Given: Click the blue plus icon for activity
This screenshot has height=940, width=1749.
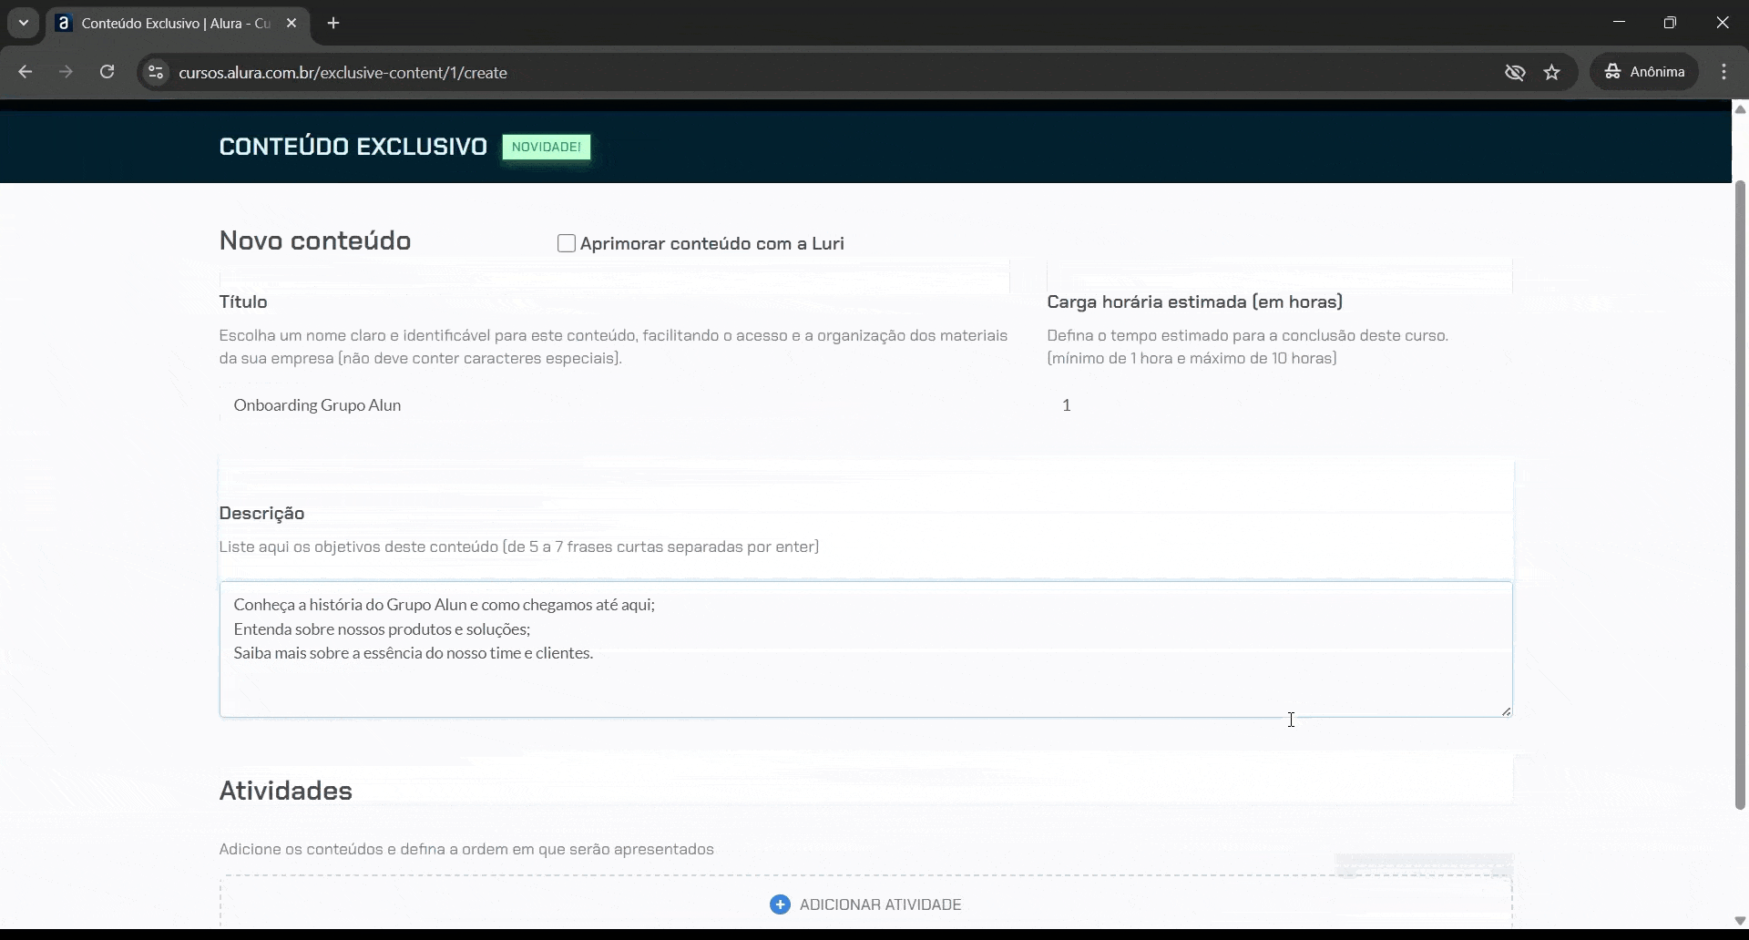Looking at the screenshot, I should (x=780, y=904).
